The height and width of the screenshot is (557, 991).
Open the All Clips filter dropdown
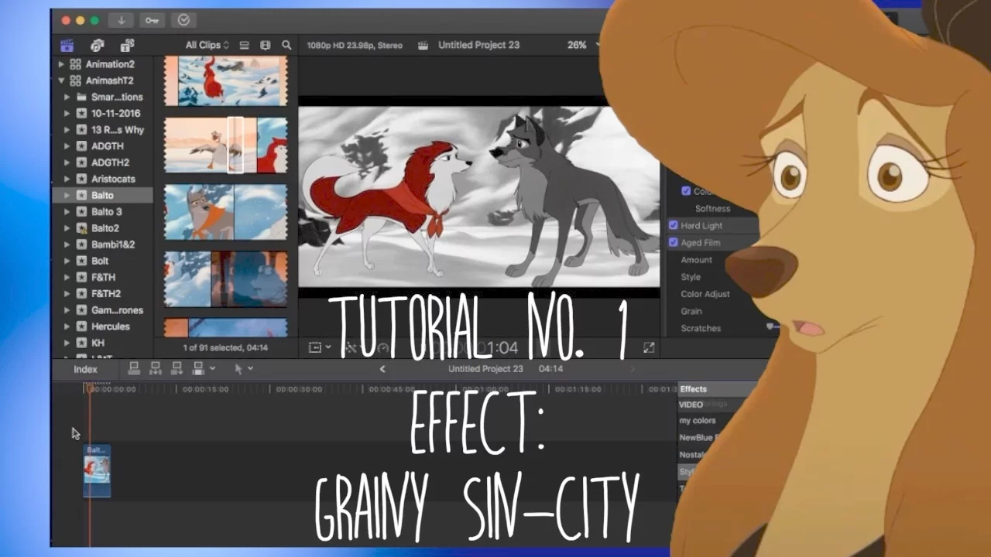point(207,45)
